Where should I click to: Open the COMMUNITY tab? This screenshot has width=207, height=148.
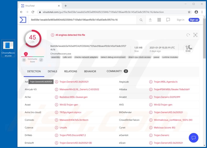tap(117, 71)
